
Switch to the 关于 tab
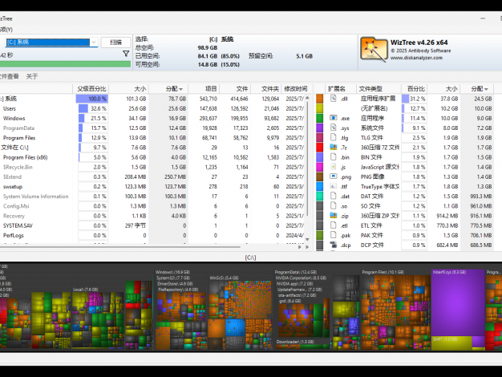32,76
